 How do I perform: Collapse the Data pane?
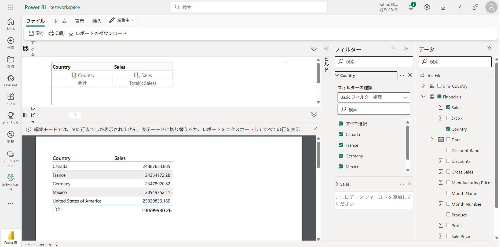[x=489, y=48]
